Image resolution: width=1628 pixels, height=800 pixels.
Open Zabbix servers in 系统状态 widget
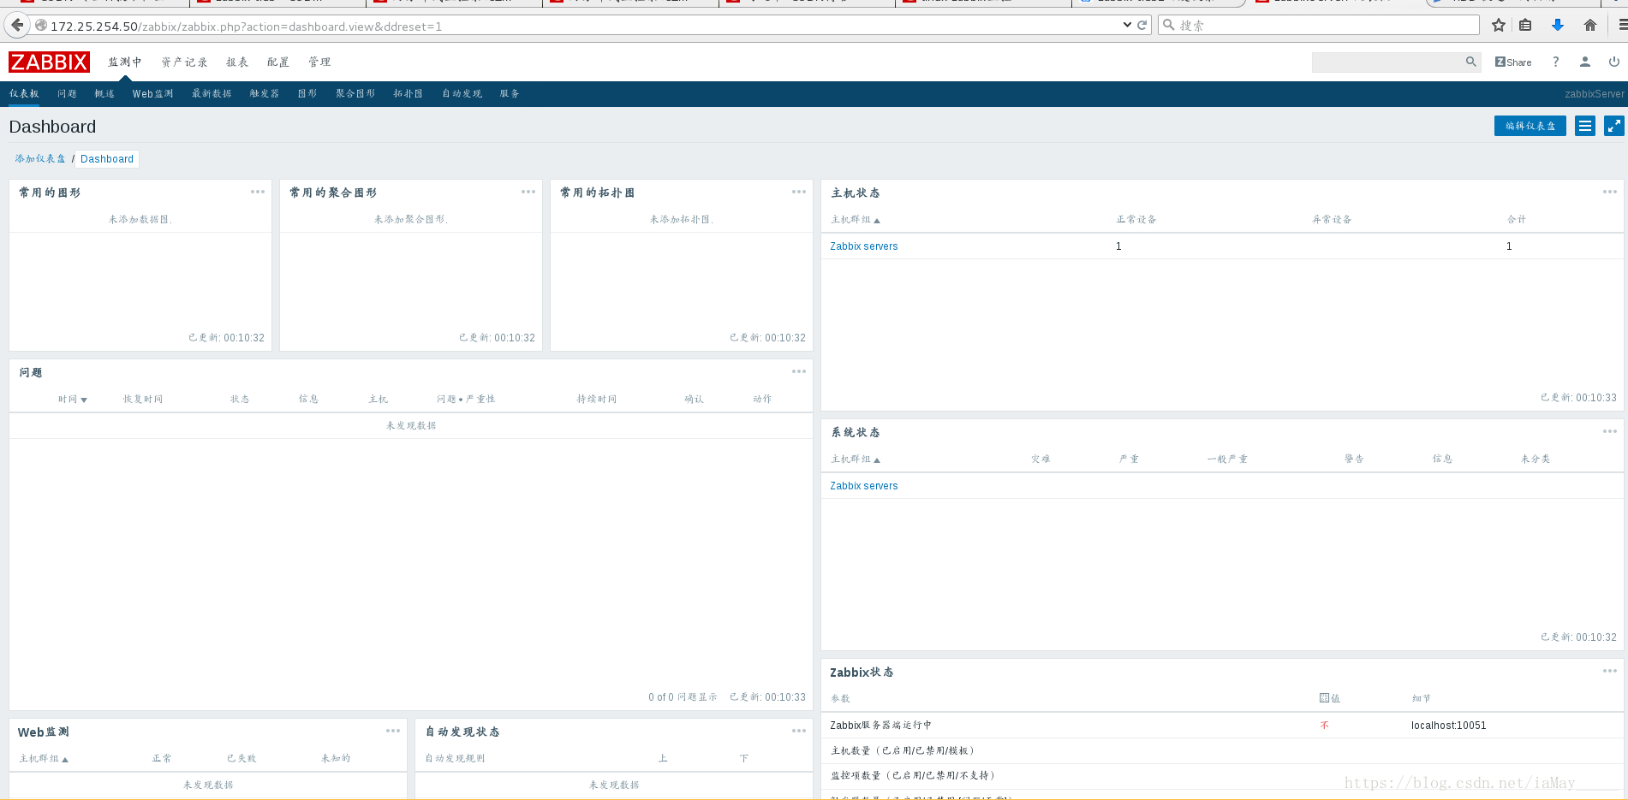864,486
